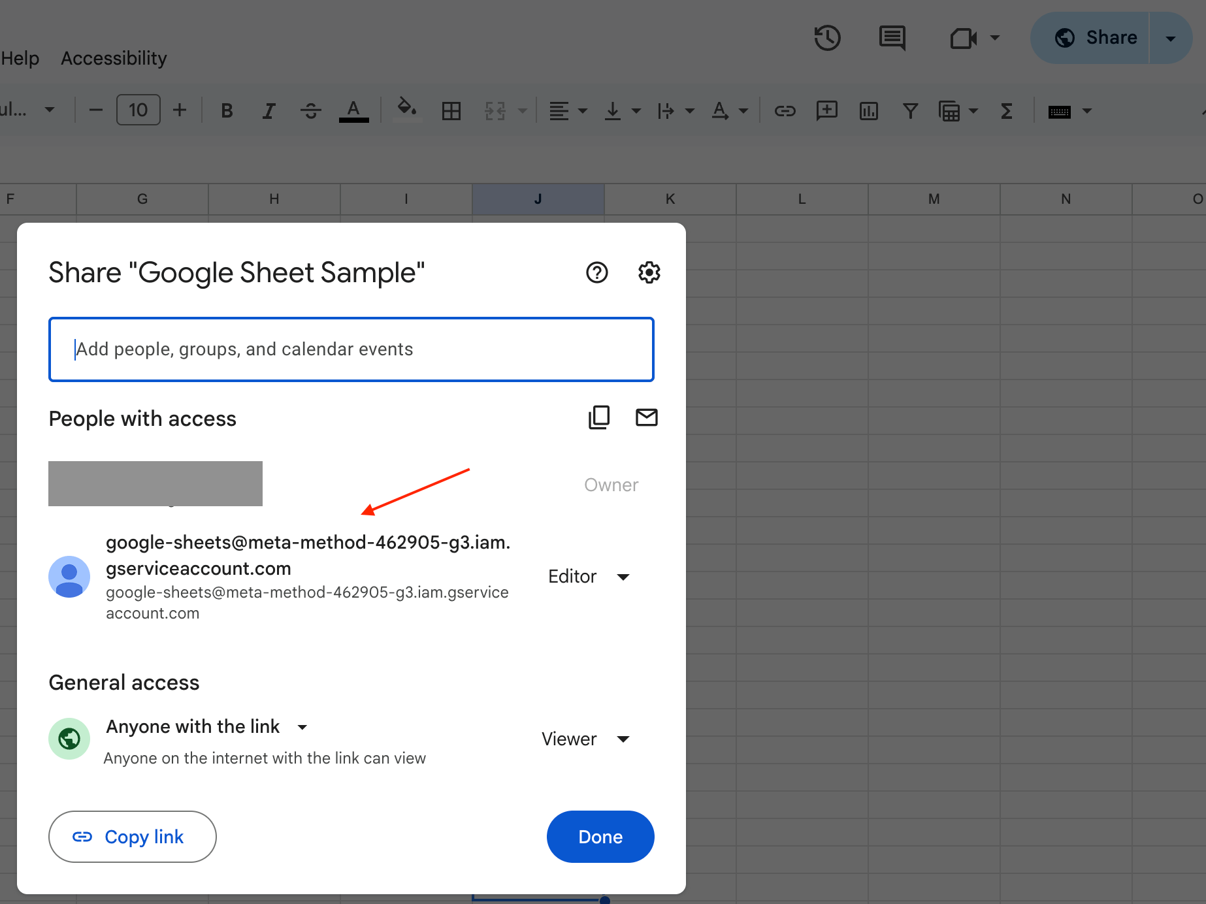Open Anyone with the link dropdown
The image size is (1206, 904).
coord(206,727)
